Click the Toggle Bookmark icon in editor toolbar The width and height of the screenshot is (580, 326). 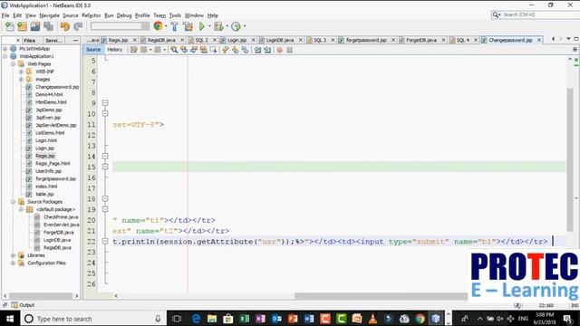tap(246, 50)
